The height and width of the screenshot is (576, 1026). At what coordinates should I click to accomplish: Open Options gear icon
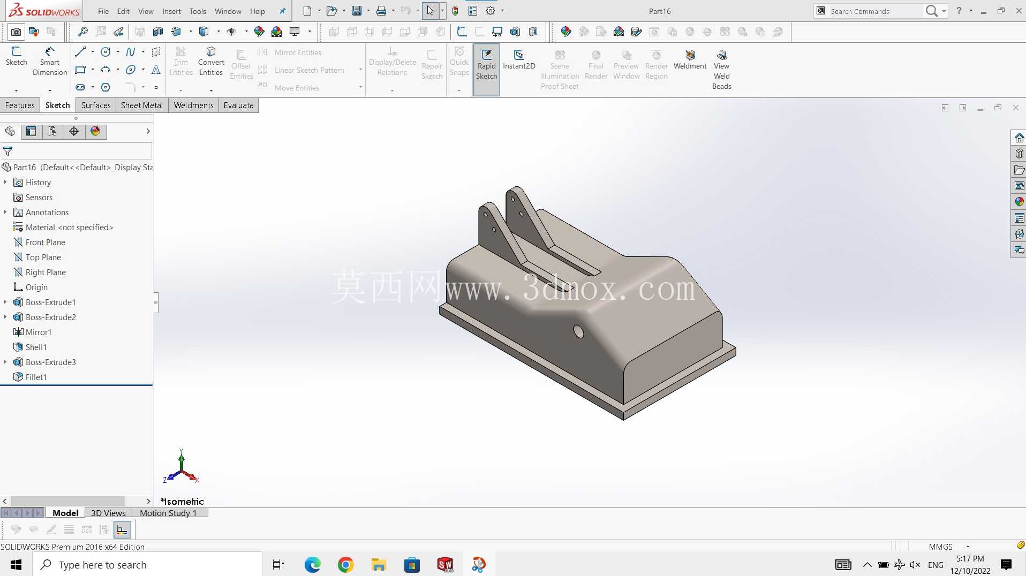click(x=491, y=11)
